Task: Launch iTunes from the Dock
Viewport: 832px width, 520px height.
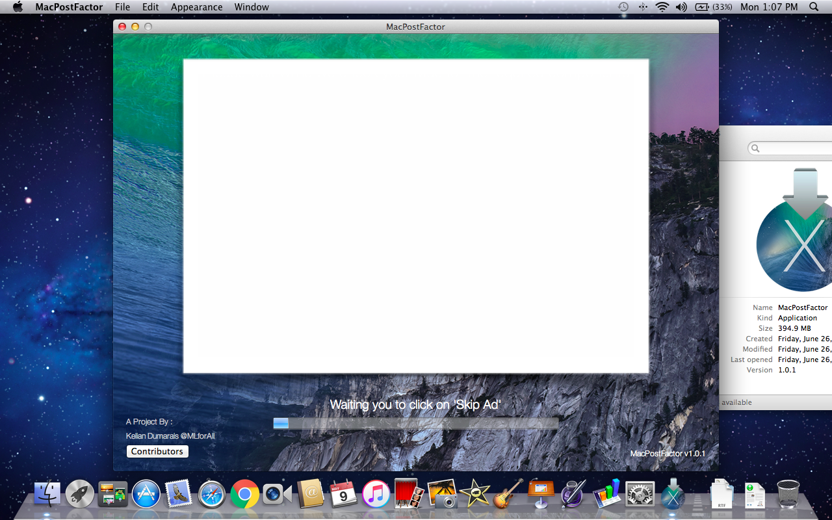Action: 376,495
